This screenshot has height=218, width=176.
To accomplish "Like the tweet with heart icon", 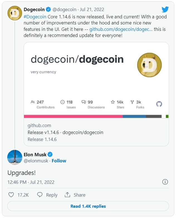I will [11, 195].
